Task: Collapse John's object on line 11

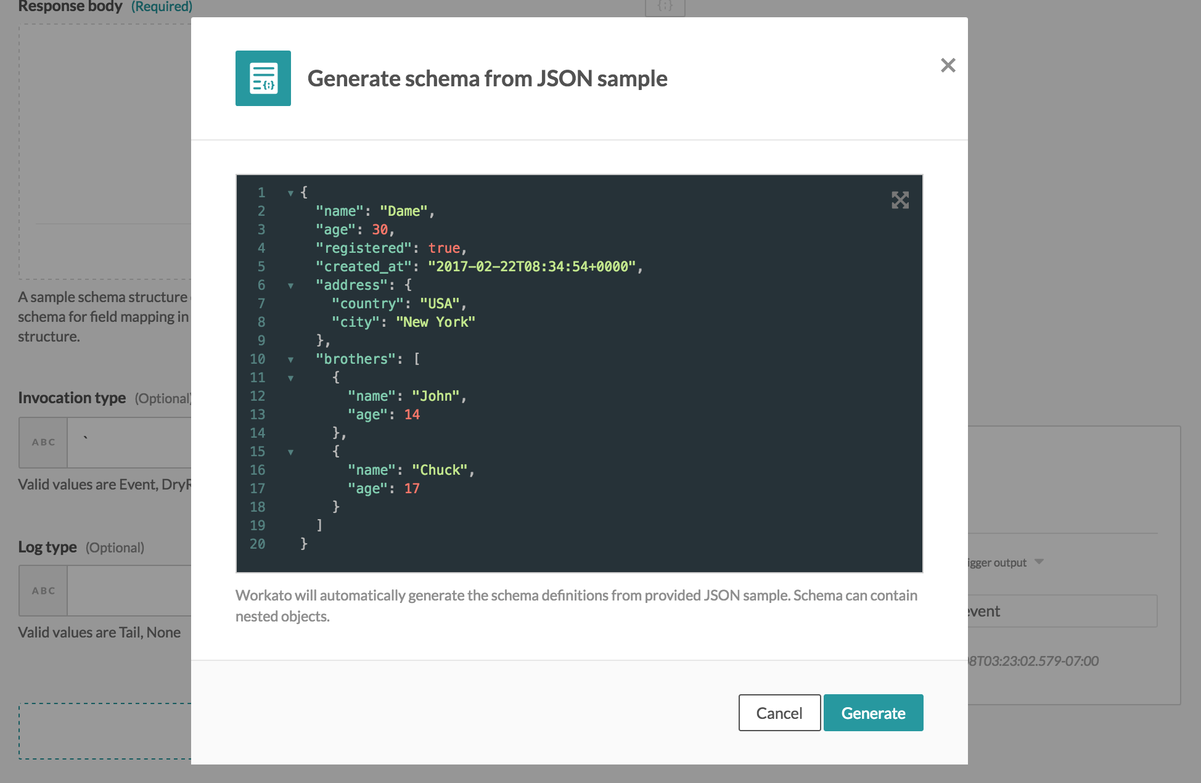Action: [290, 377]
